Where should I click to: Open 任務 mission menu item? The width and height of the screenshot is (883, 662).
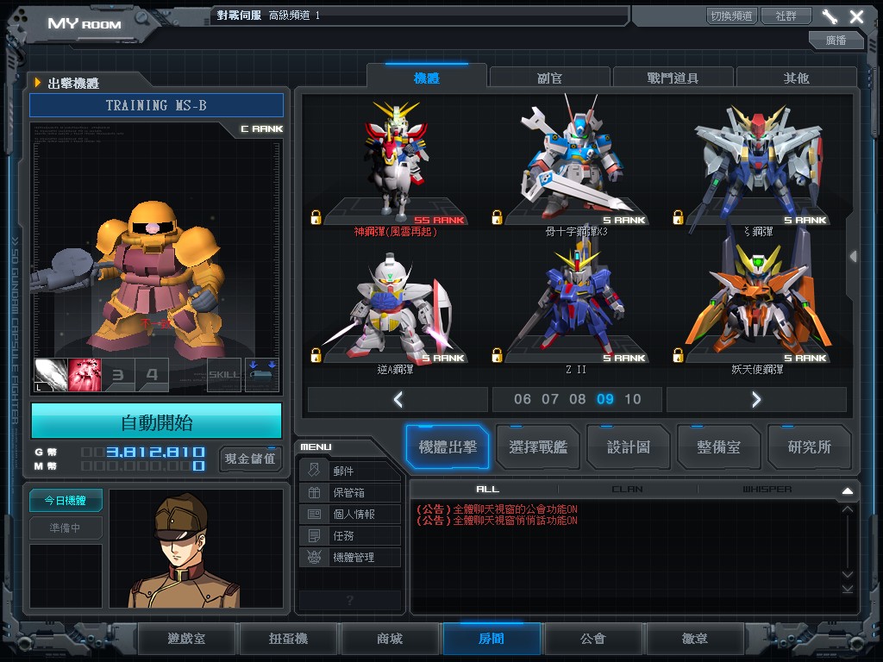click(x=350, y=535)
